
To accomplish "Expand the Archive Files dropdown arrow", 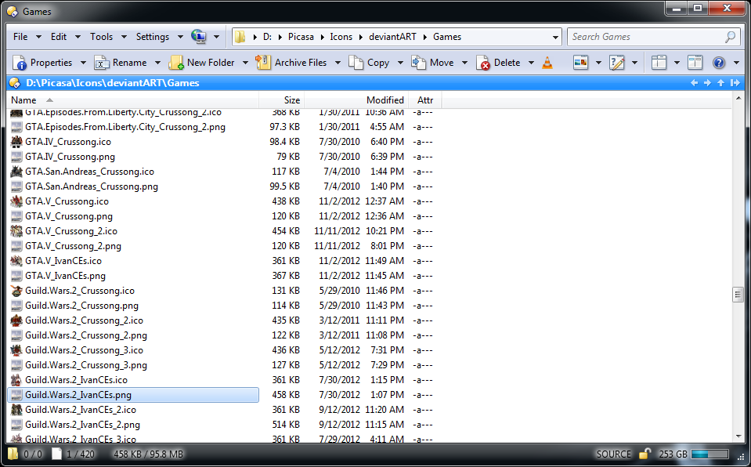I will (x=338, y=63).
